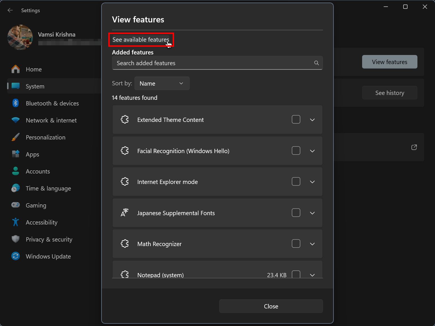Click the Japanese Supplemental Fonts font icon
This screenshot has height=326, width=435.
[x=125, y=213]
